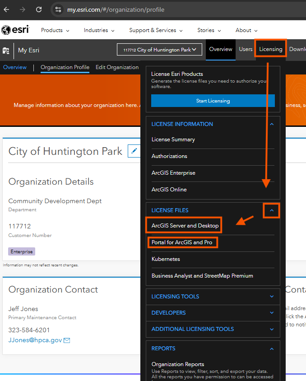Viewport: 306px width, 381px height.
Task: Expand the Licensing Tools section
Action: tap(272, 297)
